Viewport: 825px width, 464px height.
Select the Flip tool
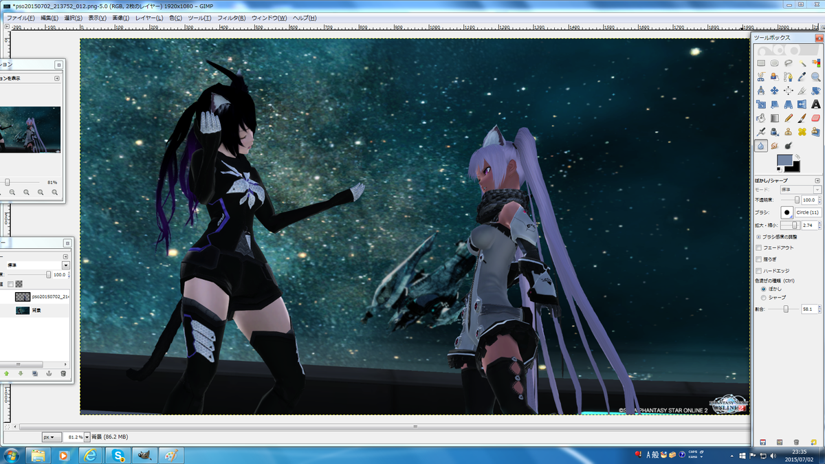point(802,104)
